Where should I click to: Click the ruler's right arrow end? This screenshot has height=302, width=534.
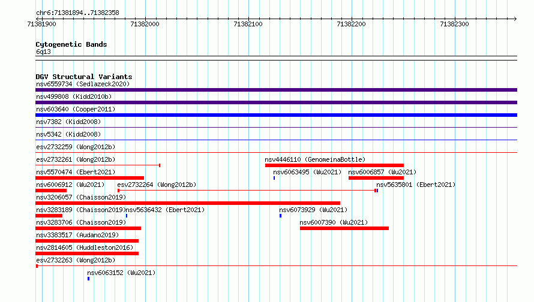[x=515, y=19]
